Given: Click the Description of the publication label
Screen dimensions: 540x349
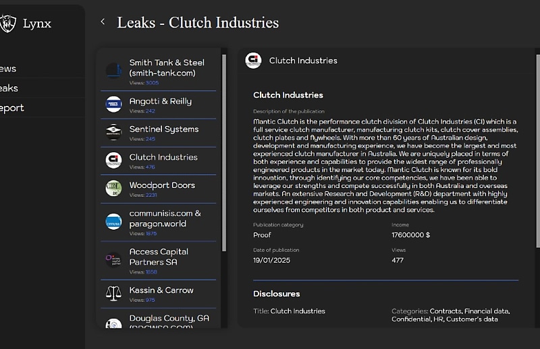Looking at the screenshot, I should 289,111.
